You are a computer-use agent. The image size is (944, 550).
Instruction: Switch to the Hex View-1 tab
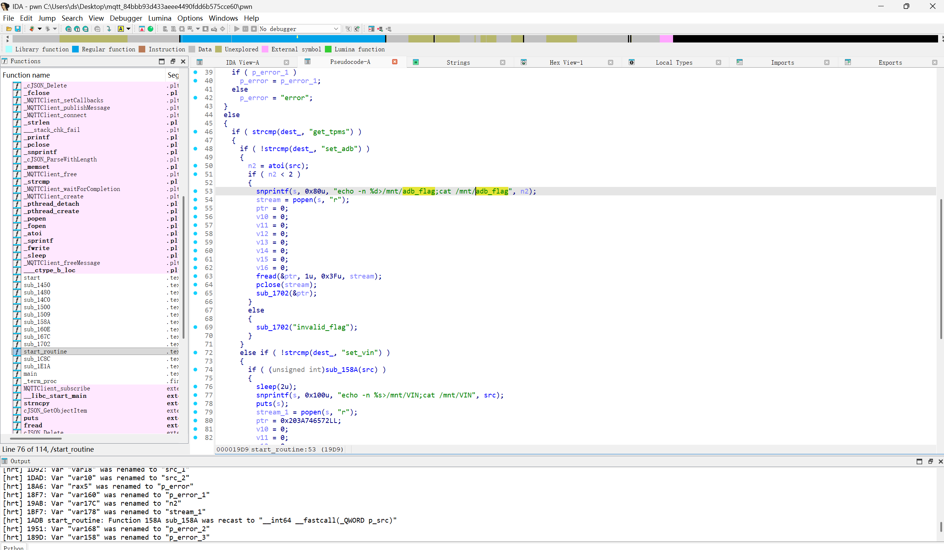click(566, 62)
